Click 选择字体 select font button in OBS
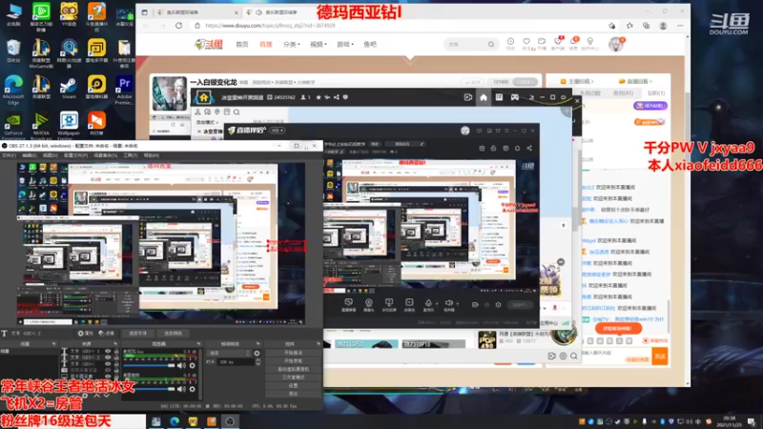The height and width of the screenshot is (429, 763). [x=137, y=333]
